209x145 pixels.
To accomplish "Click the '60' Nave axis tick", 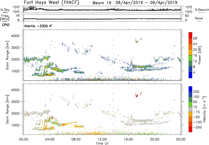I will (x=187, y=16).
